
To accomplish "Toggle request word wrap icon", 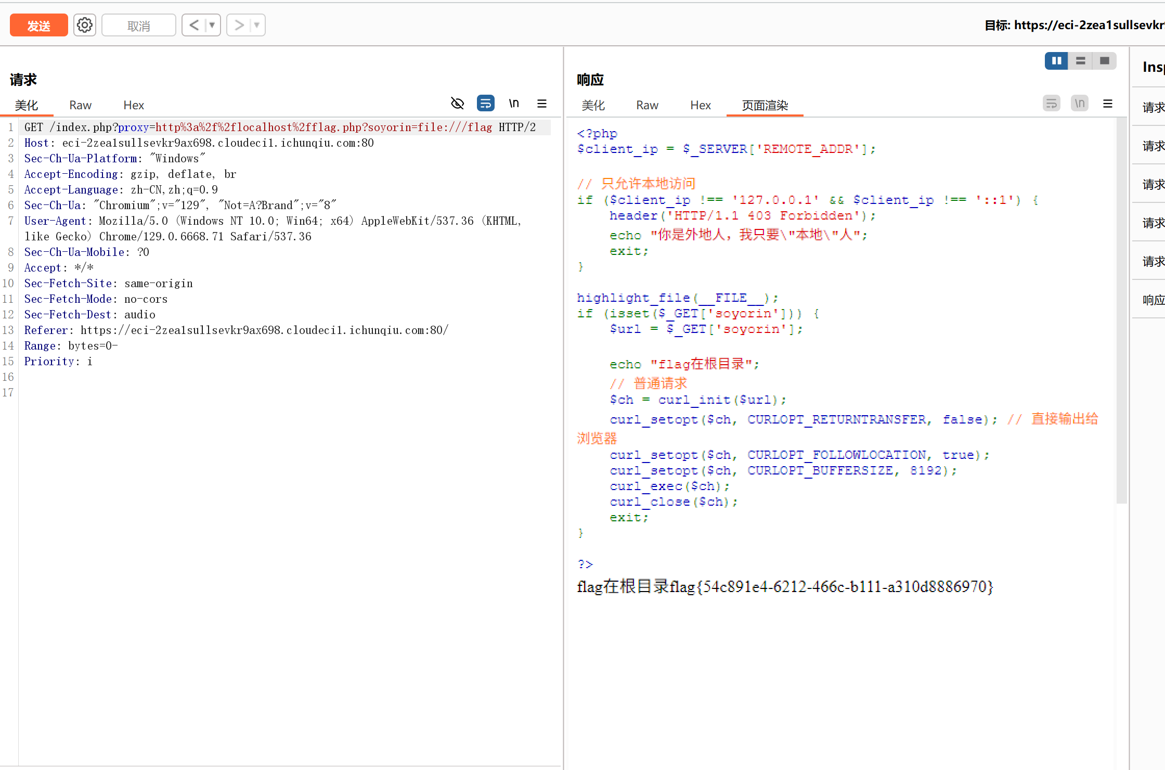I will click(x=485, y=104).
